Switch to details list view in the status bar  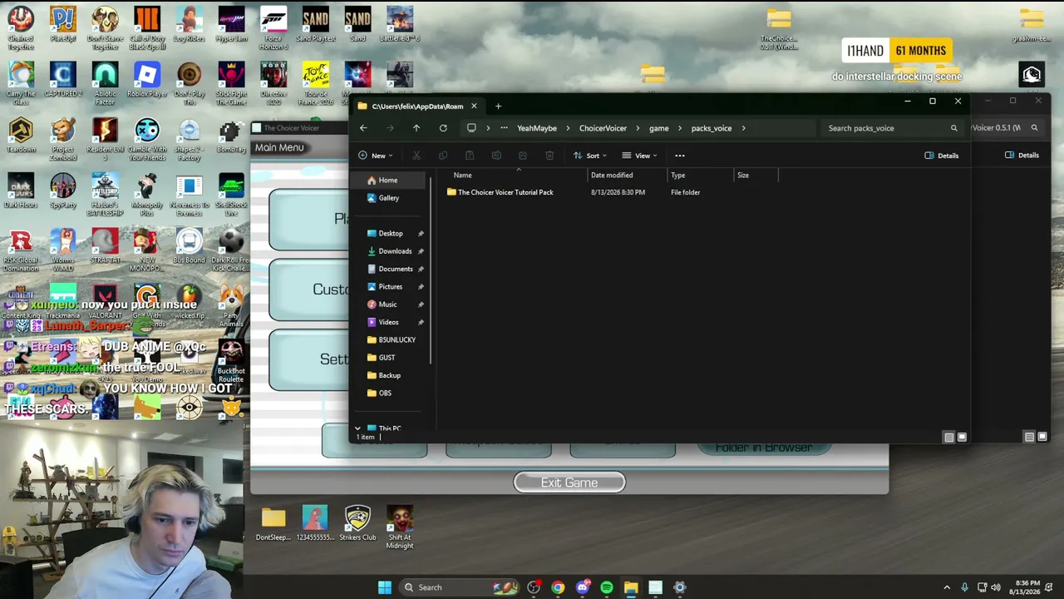point(949,437)
